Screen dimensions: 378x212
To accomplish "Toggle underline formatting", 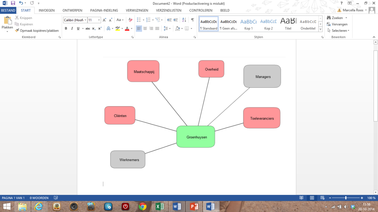I will coord(78,29).
